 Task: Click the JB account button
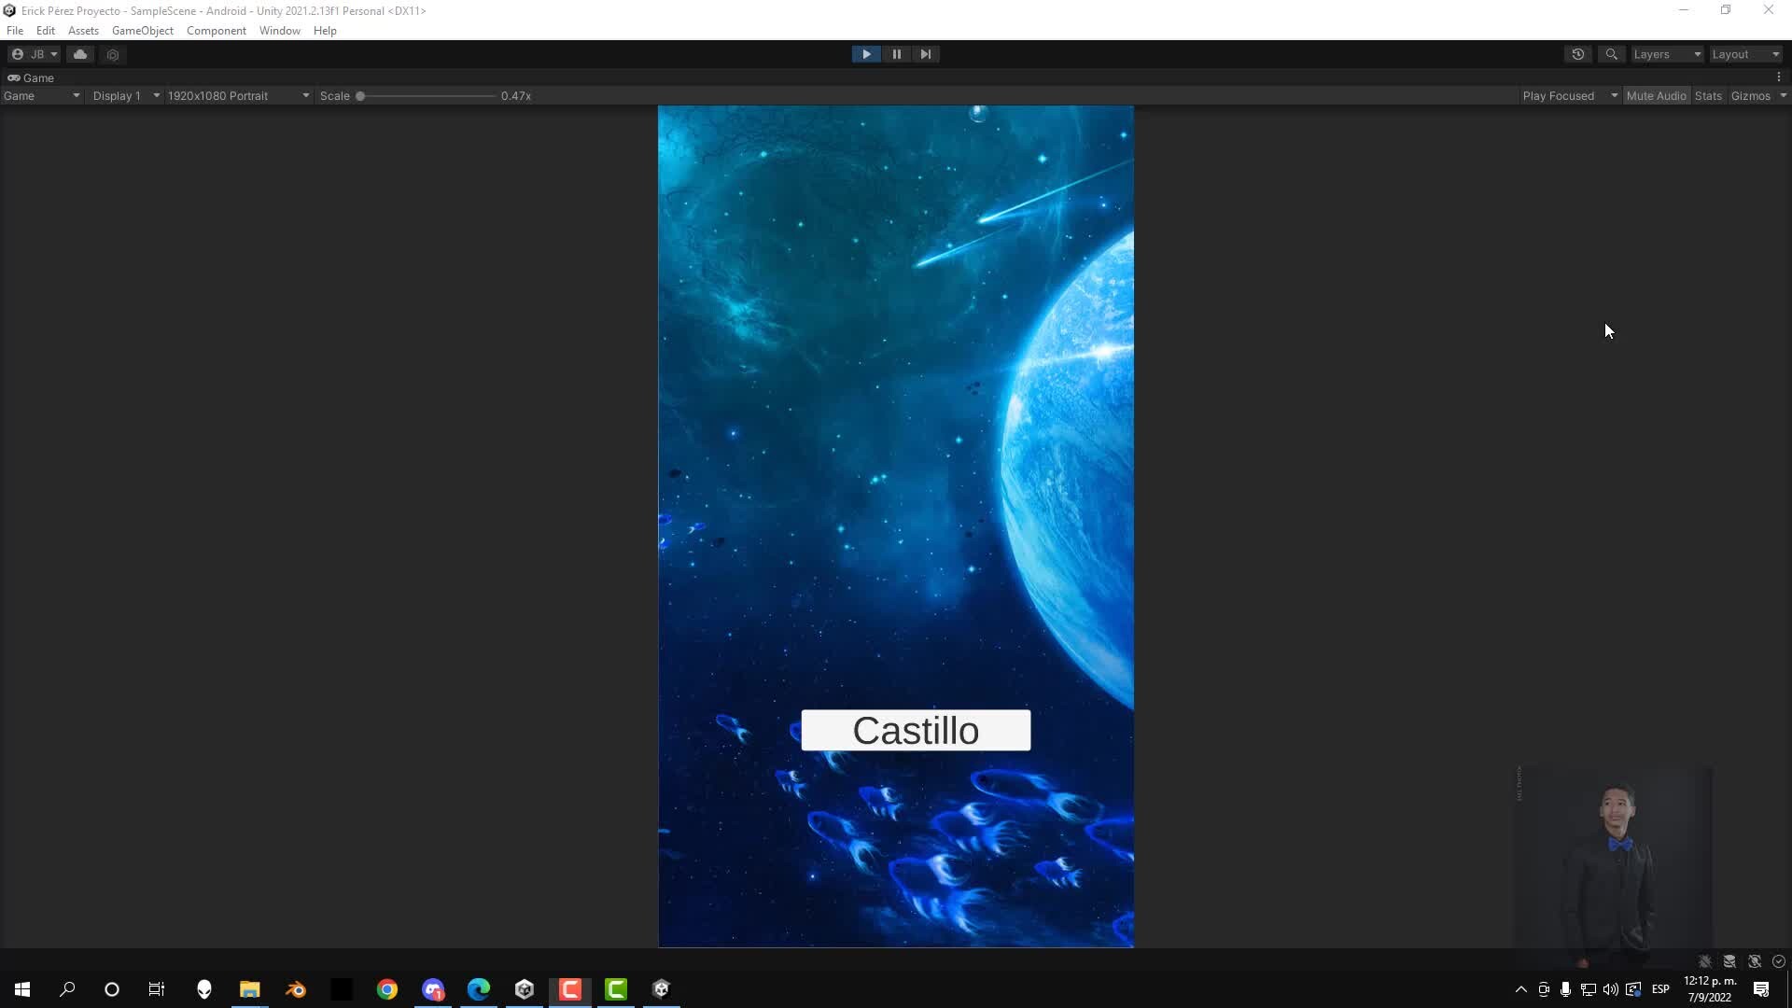coord(35,54)
